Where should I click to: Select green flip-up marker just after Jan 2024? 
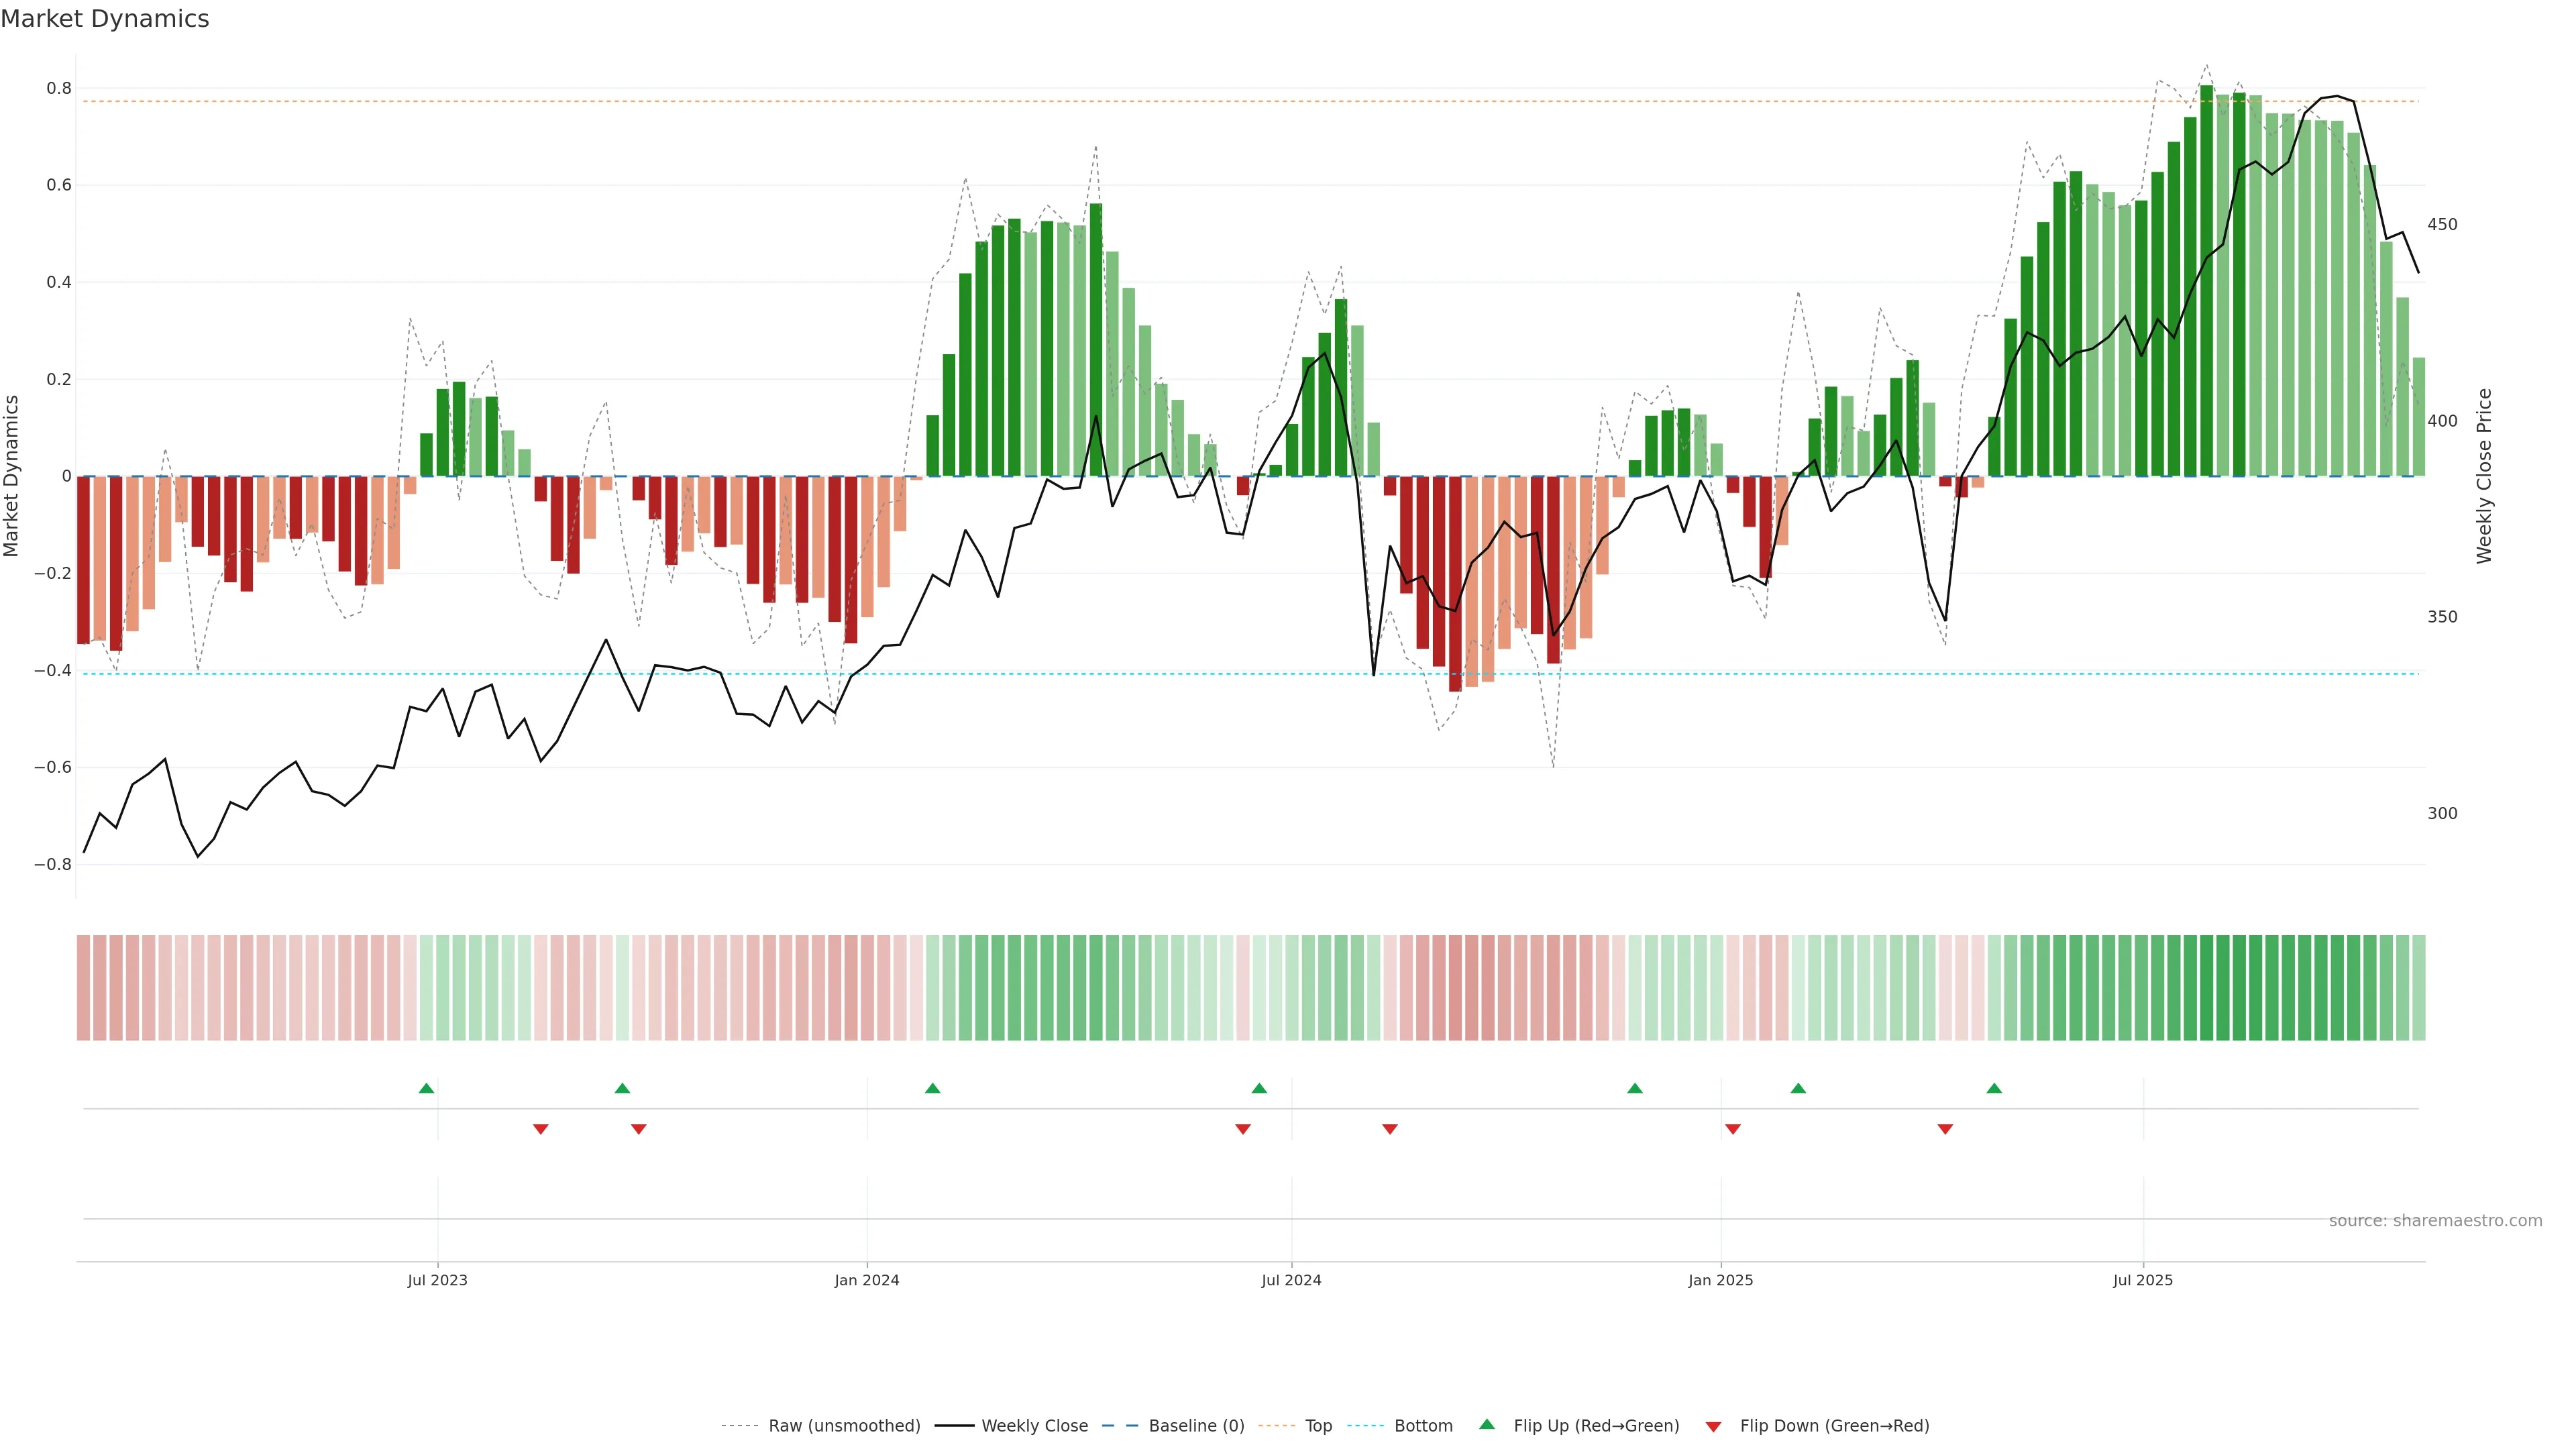(933, 1088)
